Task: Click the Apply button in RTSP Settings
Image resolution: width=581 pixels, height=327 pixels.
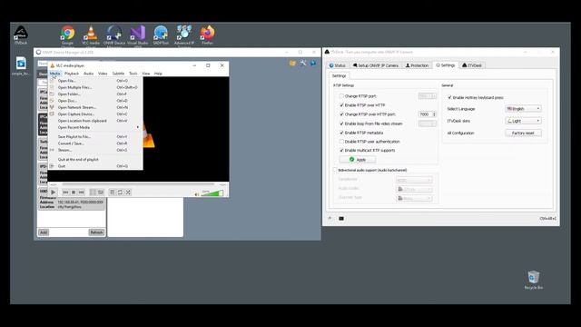Action: (358, 160)
